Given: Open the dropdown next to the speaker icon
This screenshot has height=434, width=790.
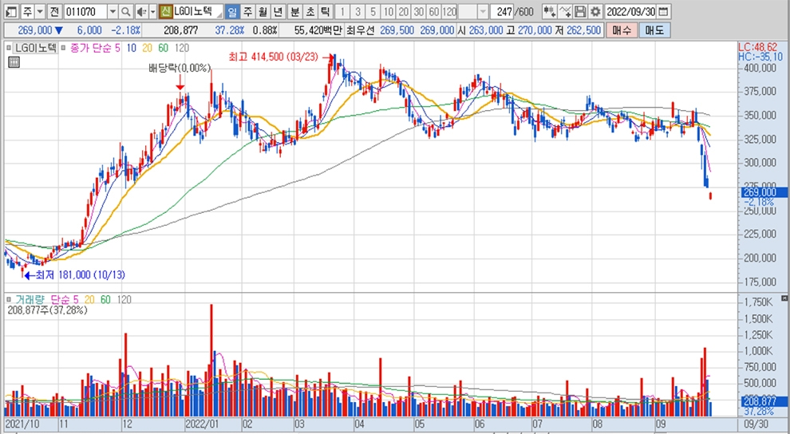Looking at the screenshot, I should pyautogui.click(x=152, y=11).
